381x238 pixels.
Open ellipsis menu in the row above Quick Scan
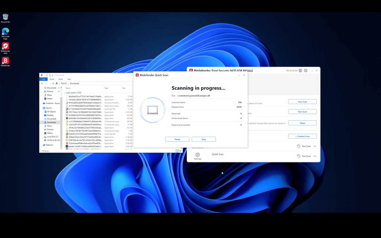315,146
